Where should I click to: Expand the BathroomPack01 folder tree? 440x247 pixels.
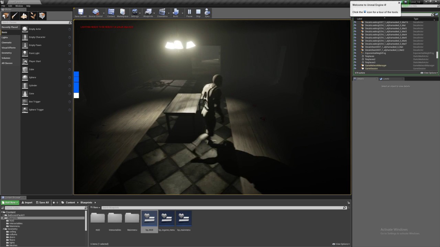pos(3,215)
